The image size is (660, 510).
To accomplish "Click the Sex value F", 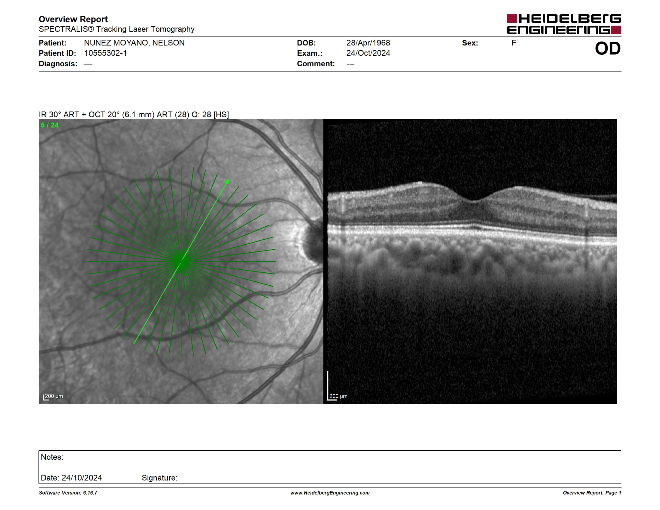I will coord(514,43).
